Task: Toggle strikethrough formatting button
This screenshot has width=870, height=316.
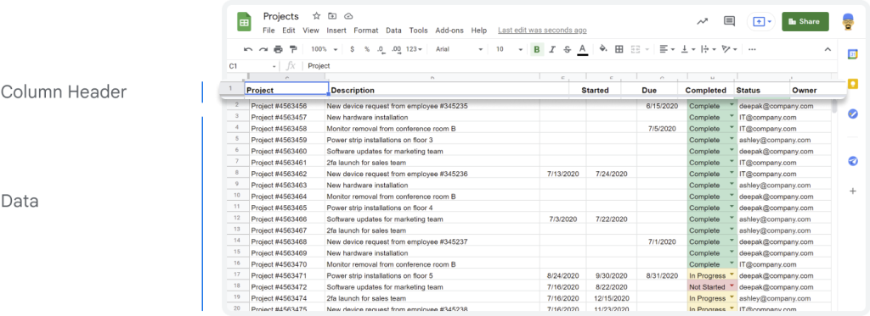Action: (x=567, y=49)
